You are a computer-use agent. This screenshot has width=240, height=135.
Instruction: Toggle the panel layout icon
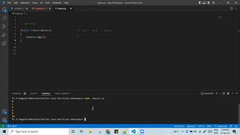(204, 3)
